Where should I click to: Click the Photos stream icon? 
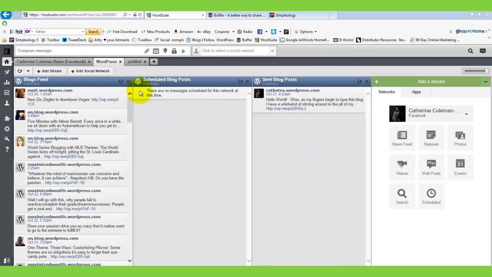coord(460,138)
